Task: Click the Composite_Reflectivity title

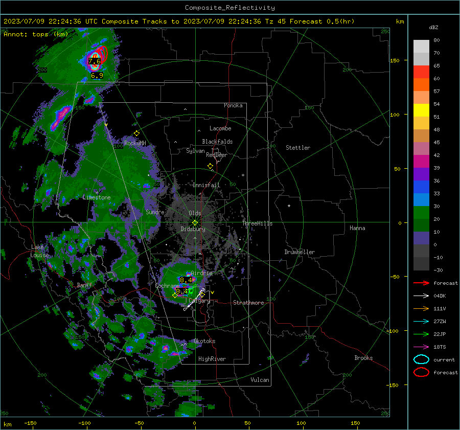Action: (230, 8)
